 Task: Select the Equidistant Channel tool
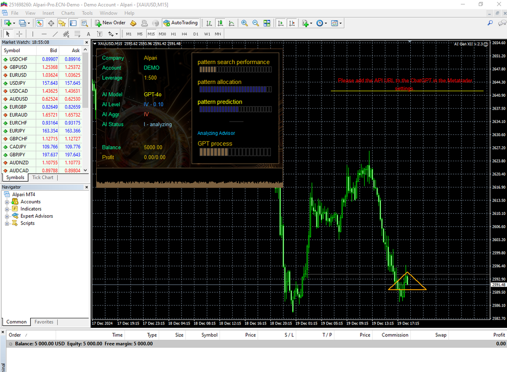point(66,34)
